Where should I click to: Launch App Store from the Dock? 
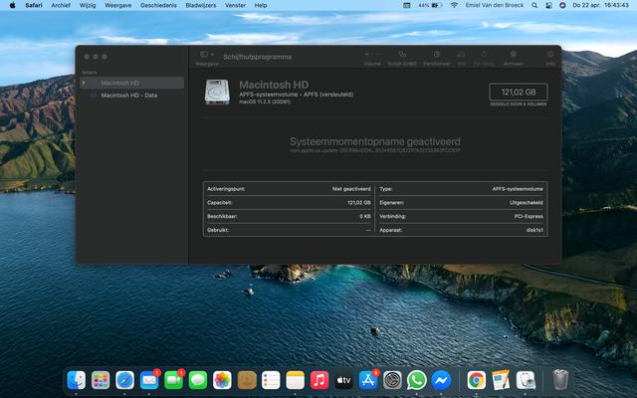coord(368,380)
